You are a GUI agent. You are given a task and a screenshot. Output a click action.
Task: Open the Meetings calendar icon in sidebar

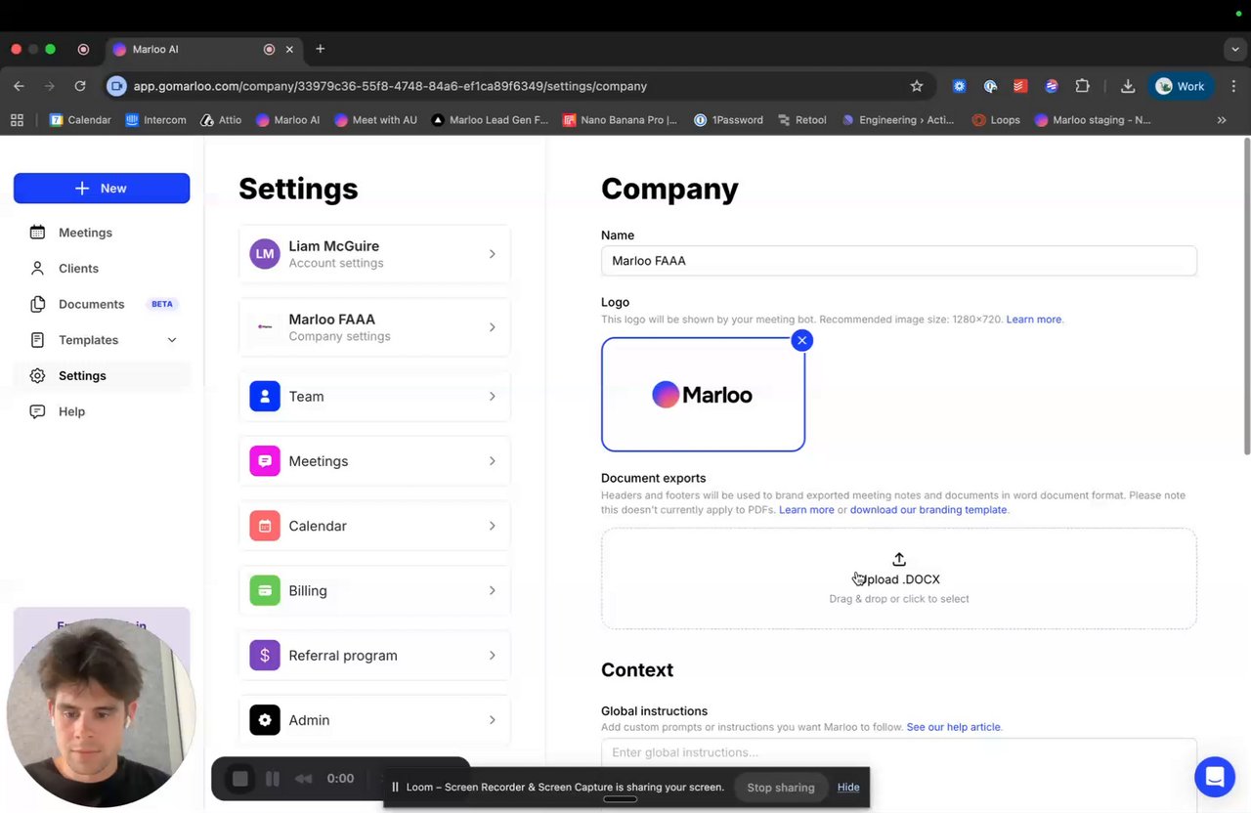tap(37, 233)
